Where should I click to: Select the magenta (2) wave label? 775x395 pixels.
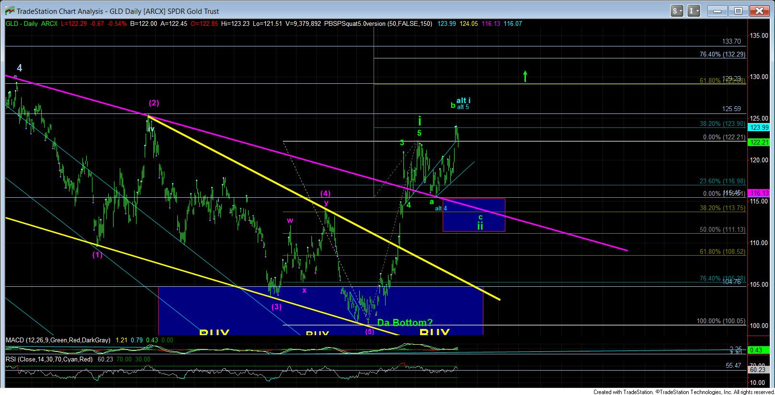coord(154,103)
